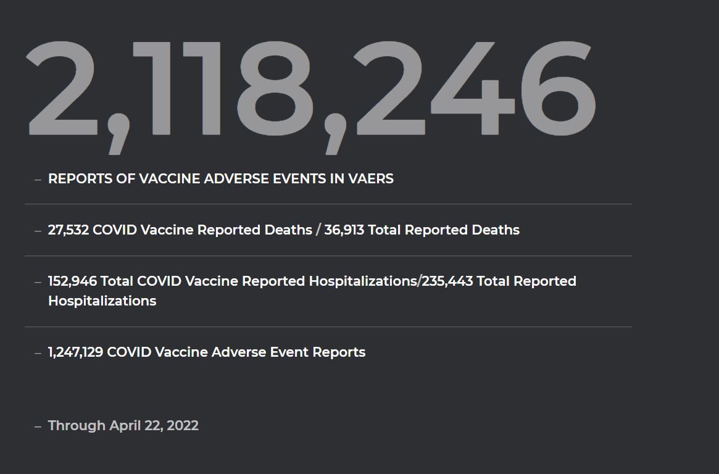Click the digit 6 ending the large number
The image size is (719, 474).
tap(559, 88)
